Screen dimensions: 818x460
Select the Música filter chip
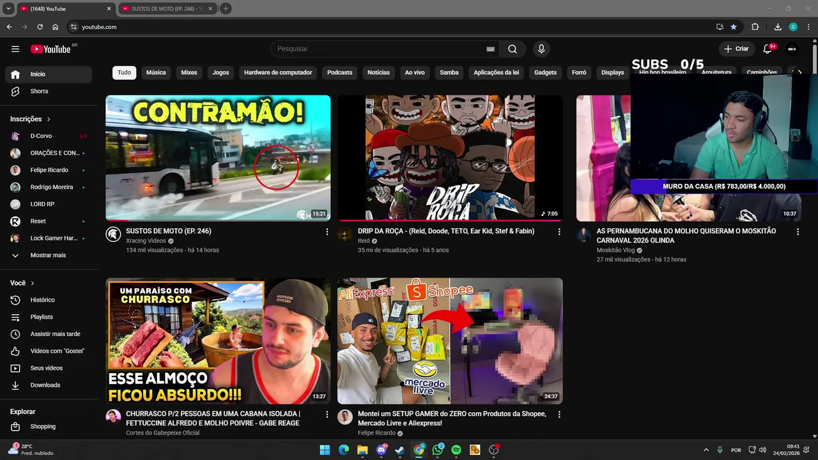156,73
